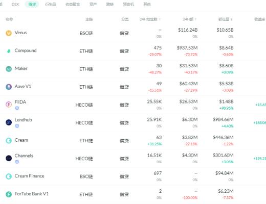Viewport: 266px width, 204px height.
Task: Click the blue badge under FilDA
Action: [x=17, y=108]
